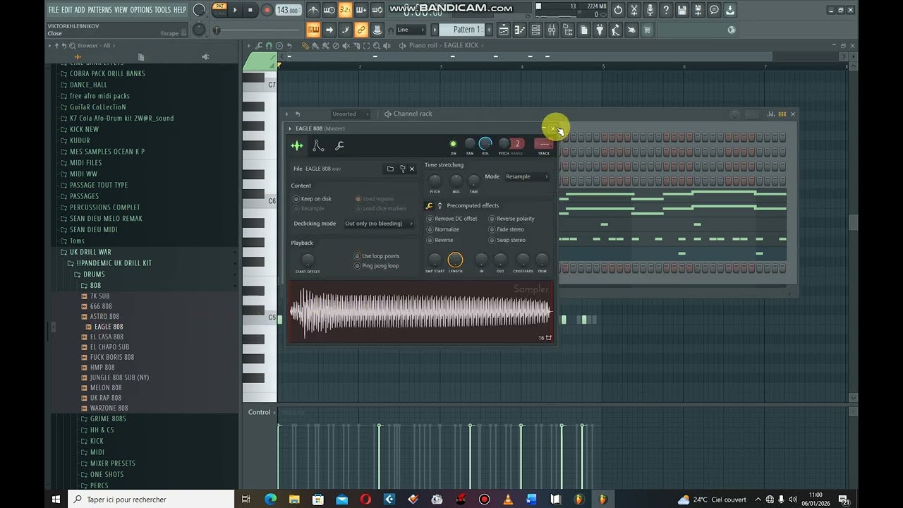
Task: Enable Remove DC offset
Action: point(451,219)
